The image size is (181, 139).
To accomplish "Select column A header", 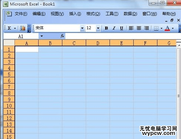I will click(26, 43).
